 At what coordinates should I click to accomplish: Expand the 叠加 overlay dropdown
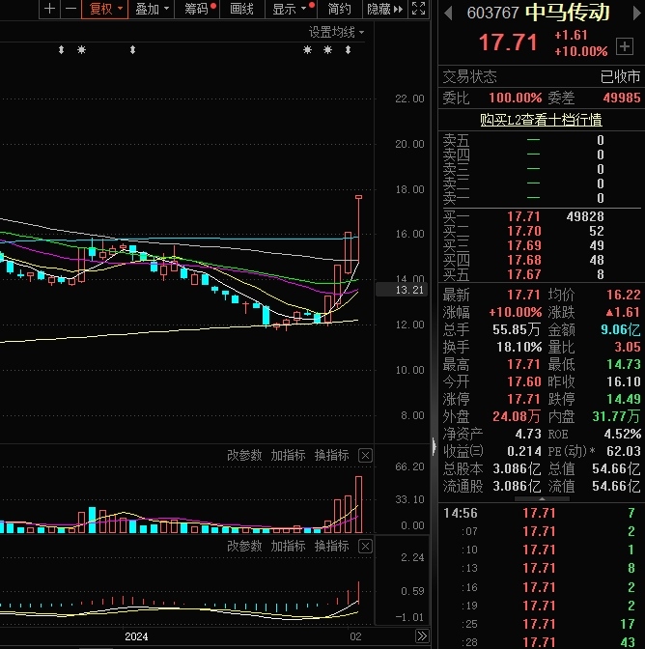(x=152, y=9)
